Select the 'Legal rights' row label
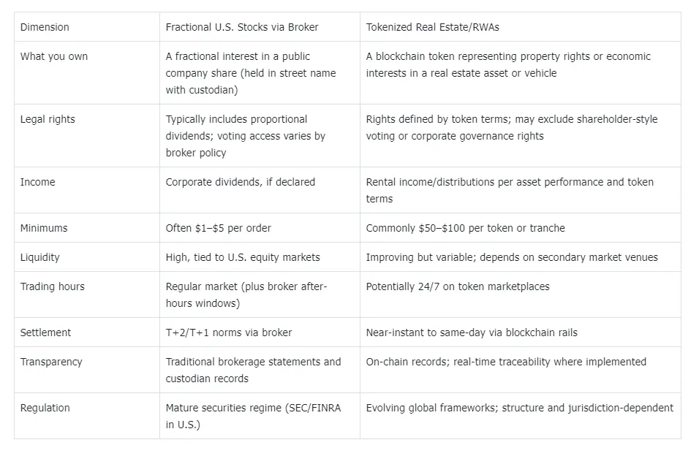Viewport: 699px width, 456px height. click(x=48, y=119)
